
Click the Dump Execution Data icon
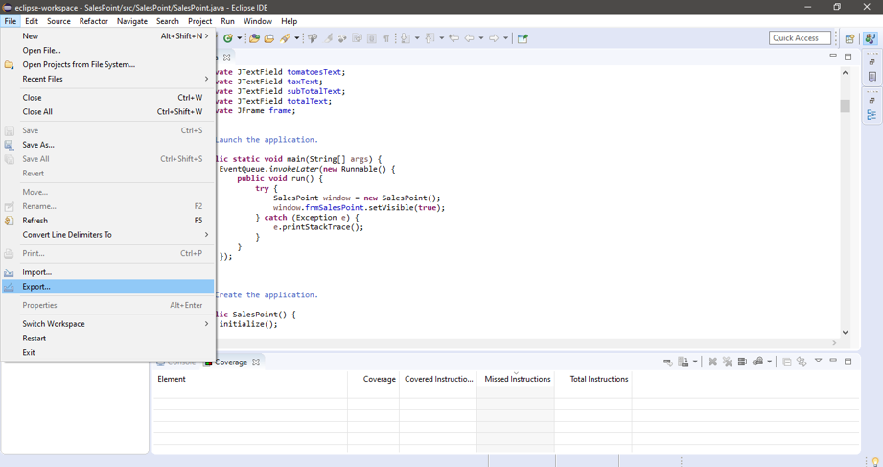click(683, 362)
